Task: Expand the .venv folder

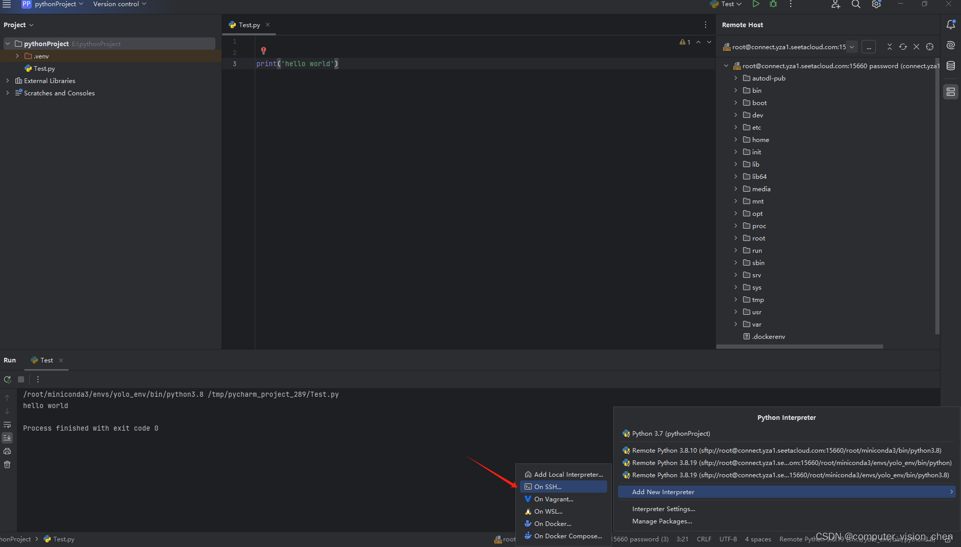Action: (x=17, y=56)
